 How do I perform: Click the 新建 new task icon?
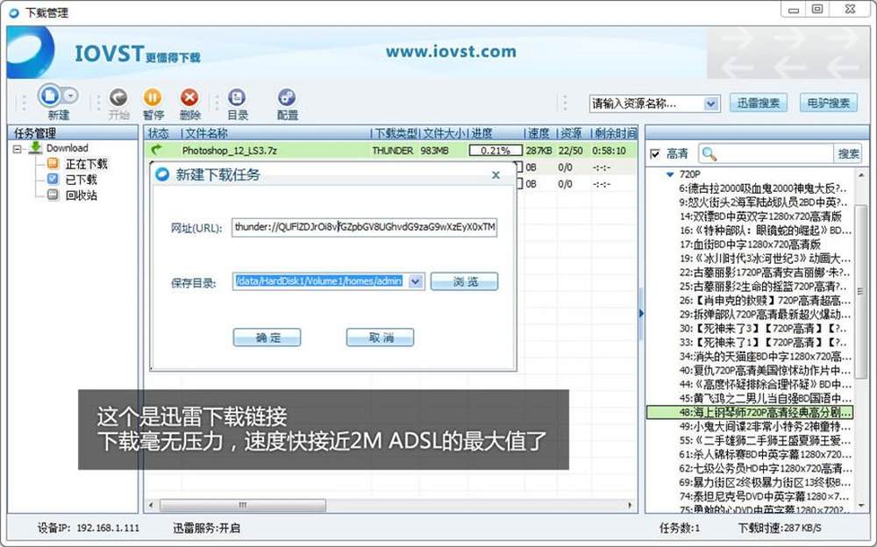pyautogui.click(x=50, y=96)
